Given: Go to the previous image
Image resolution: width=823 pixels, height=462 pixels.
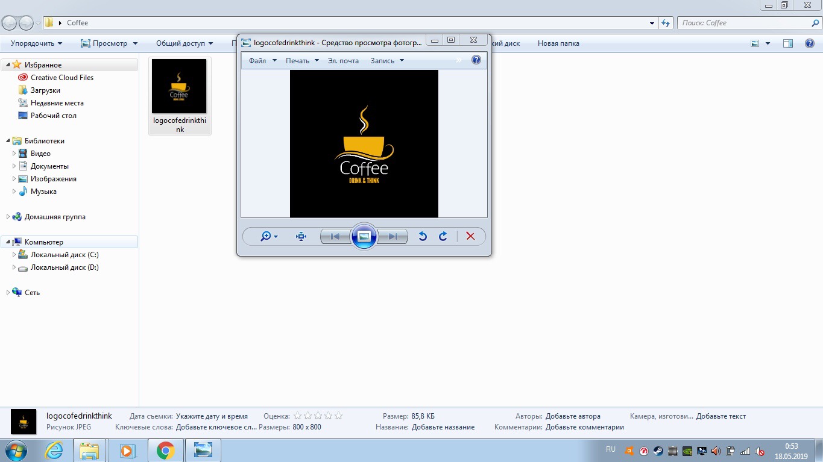Looking at the screenshot, I should click(x=335, y=237).
